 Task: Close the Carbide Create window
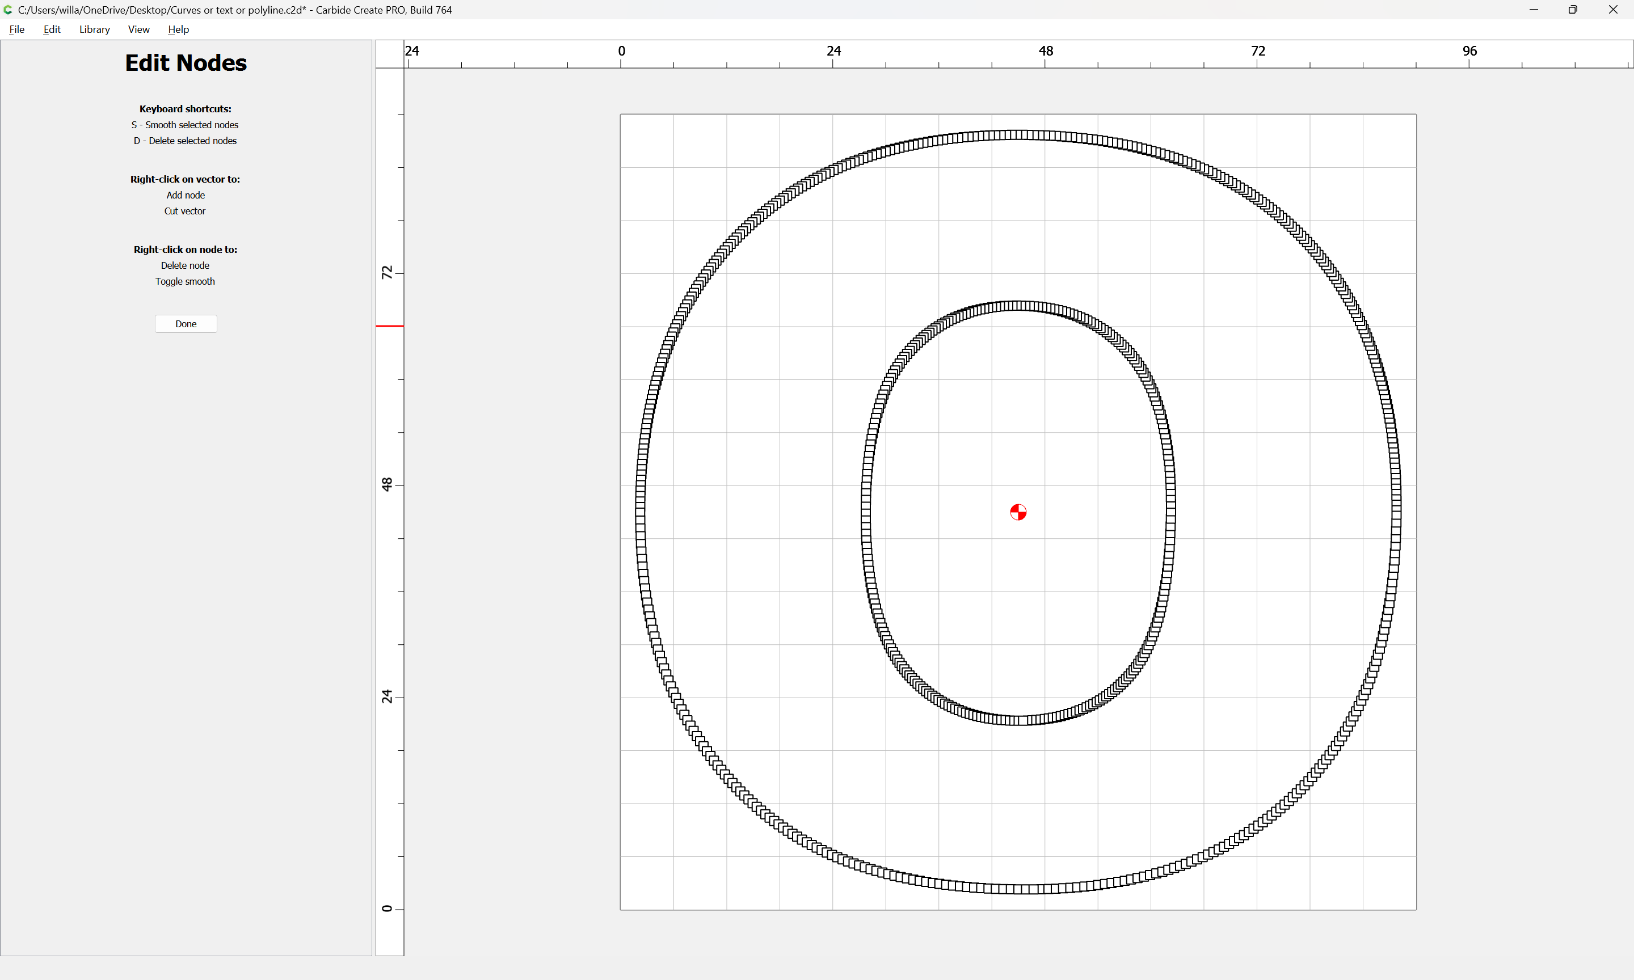click(x=1613, y=9)
